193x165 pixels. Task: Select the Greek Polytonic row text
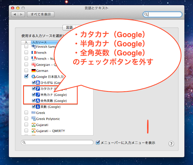(48, 119)
